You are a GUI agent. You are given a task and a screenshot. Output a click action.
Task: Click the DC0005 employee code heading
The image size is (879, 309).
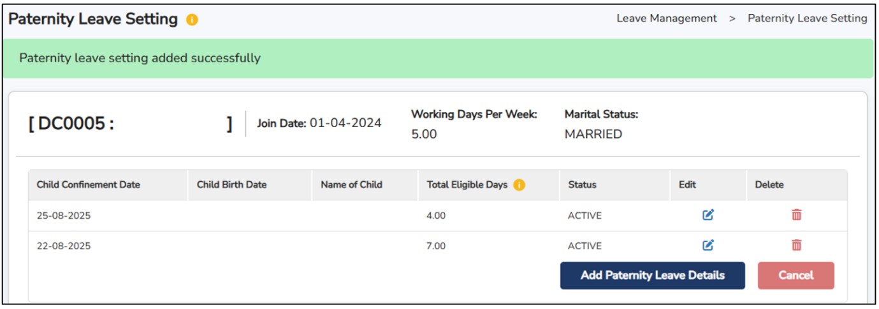pyautogui.click(x=71, y=124)
